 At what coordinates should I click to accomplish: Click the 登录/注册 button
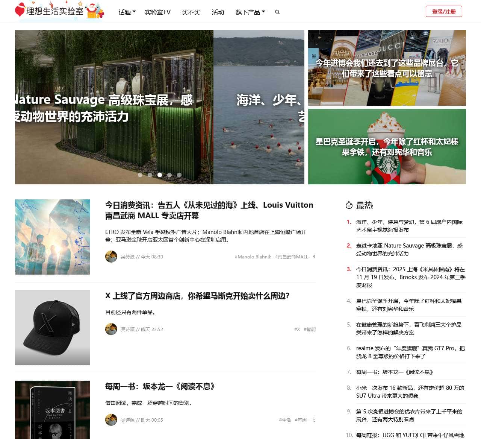pyautogui.click(x=444, y=12)
